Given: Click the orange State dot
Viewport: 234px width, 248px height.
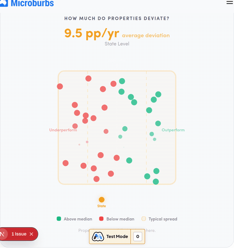Looking at the screenshot, I should 102,199.
